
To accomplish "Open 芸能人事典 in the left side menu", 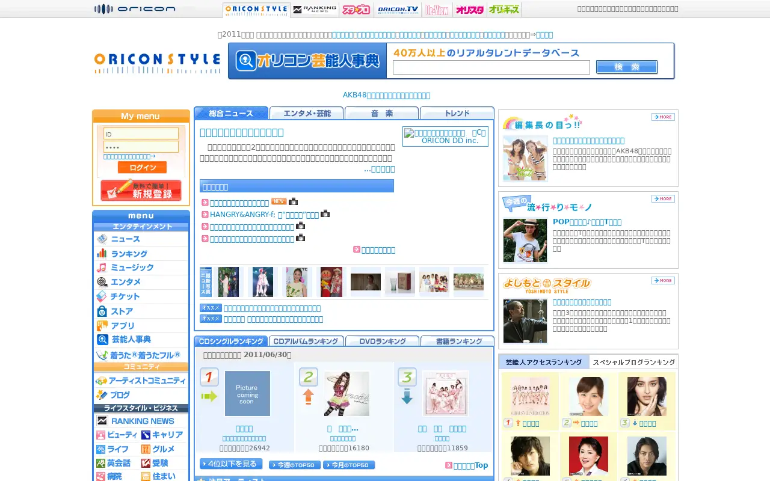I will [x=141, y=340].
